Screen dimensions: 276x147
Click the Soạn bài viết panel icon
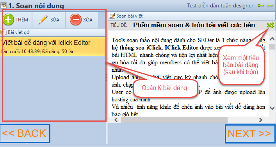(x=112, y=16)
